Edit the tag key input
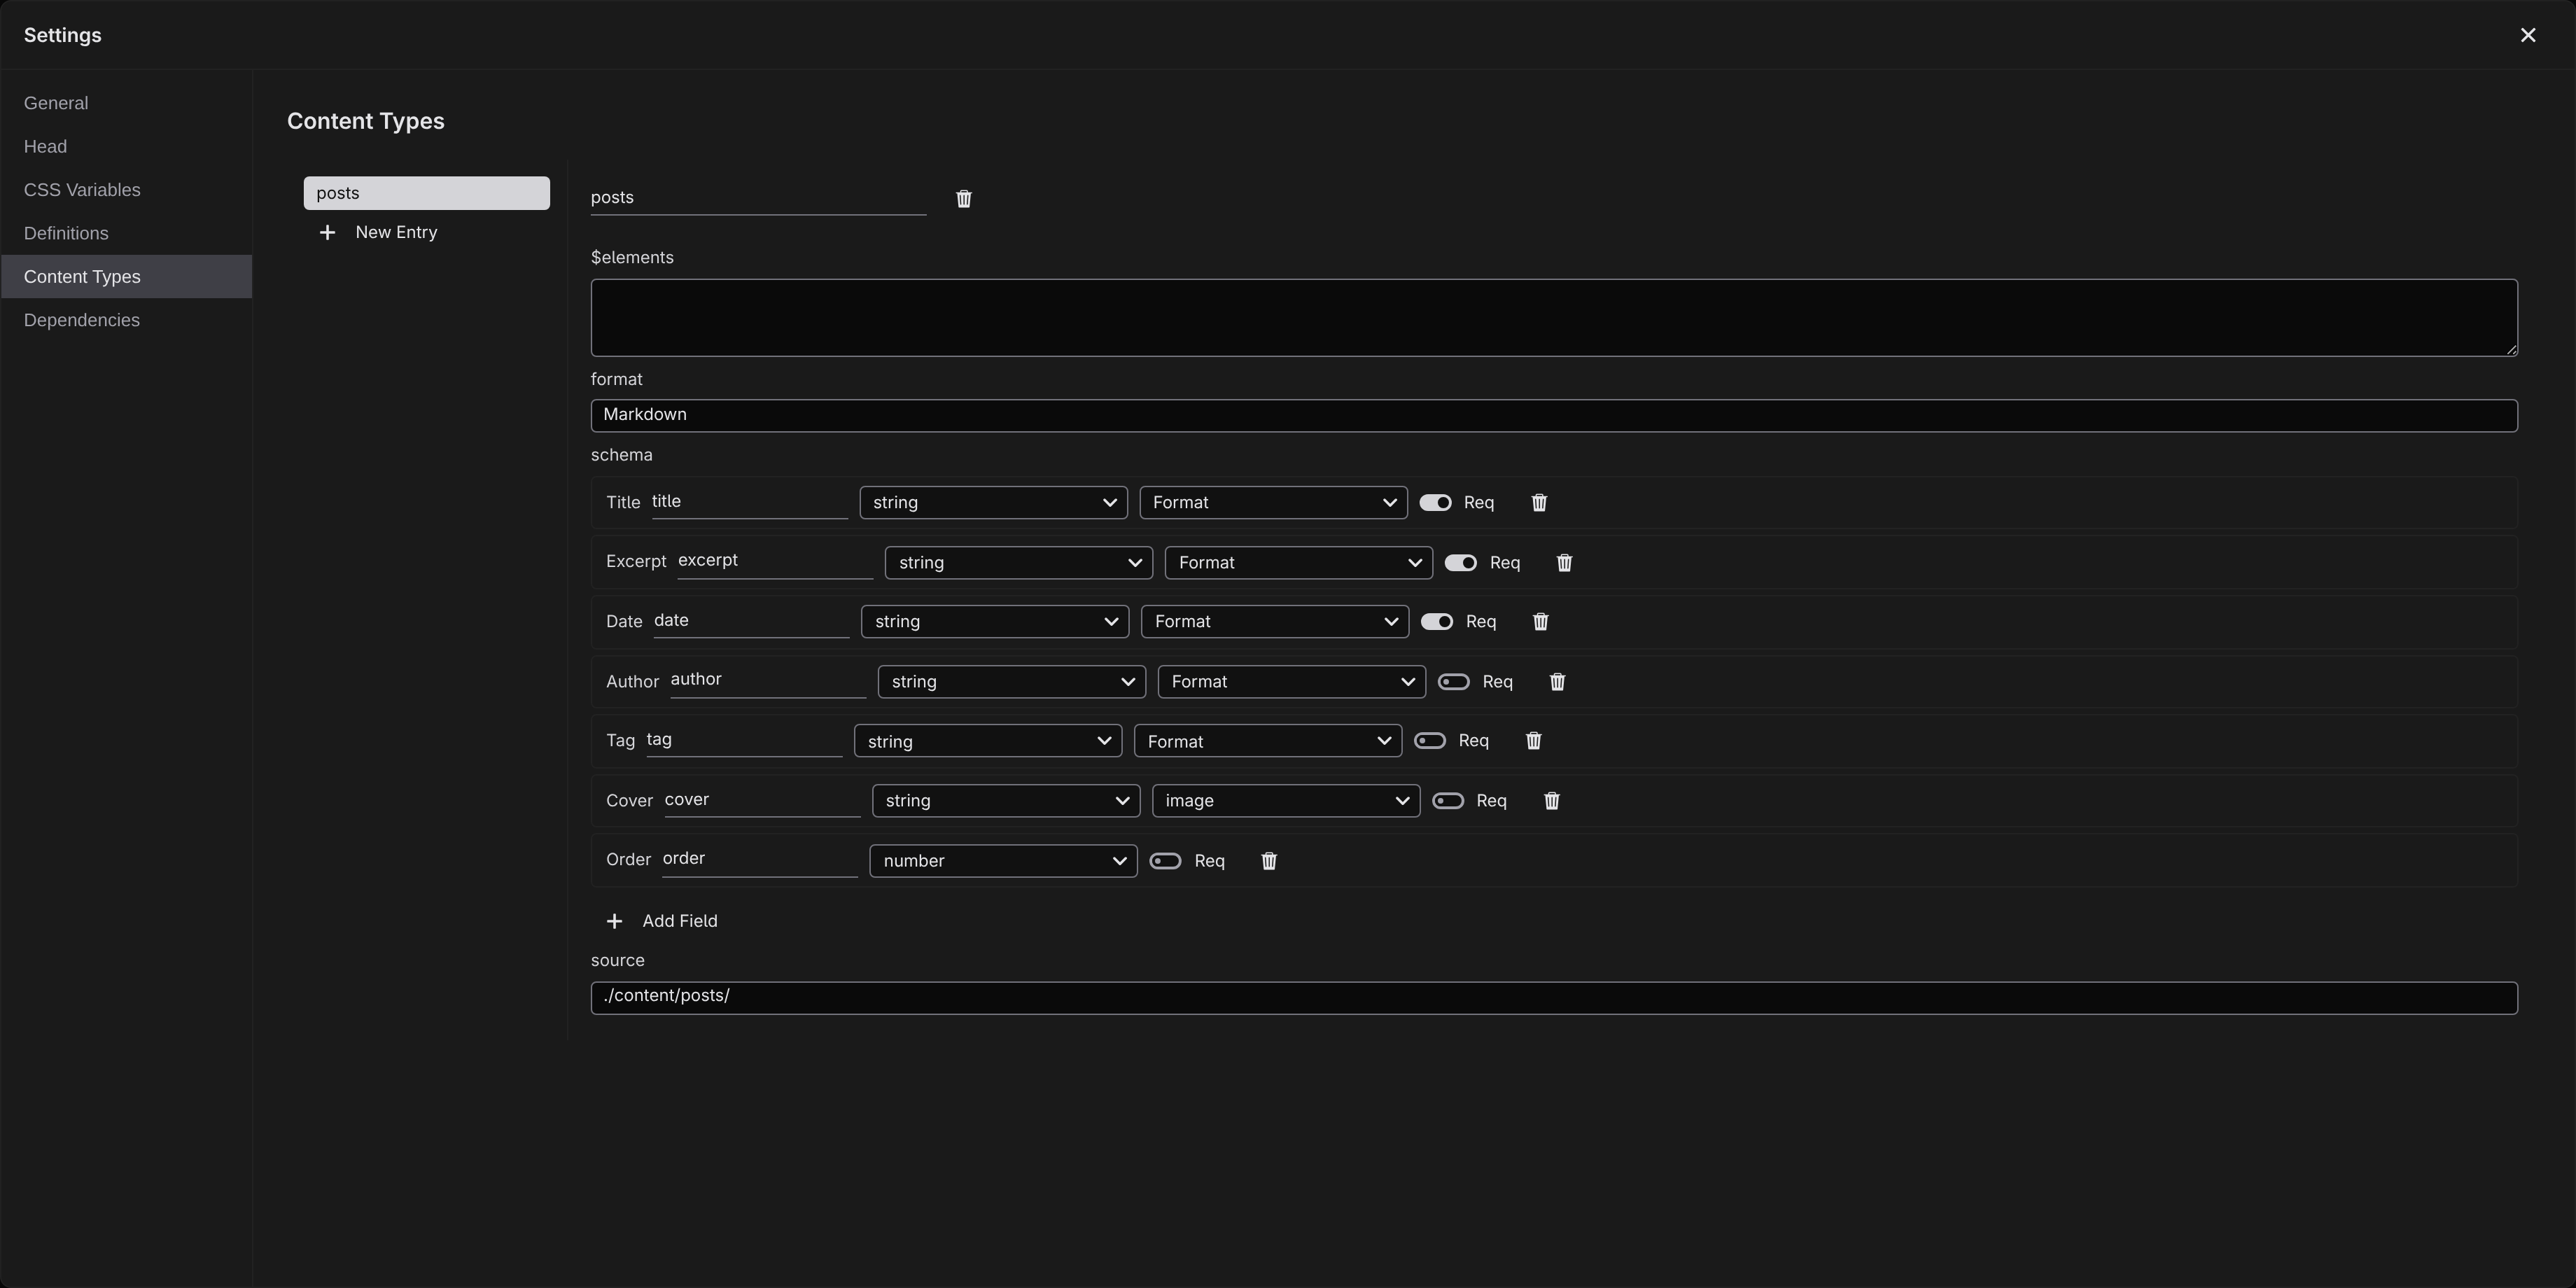The width and height of the screenshot is (2576, 1288). tap(744, 740)
